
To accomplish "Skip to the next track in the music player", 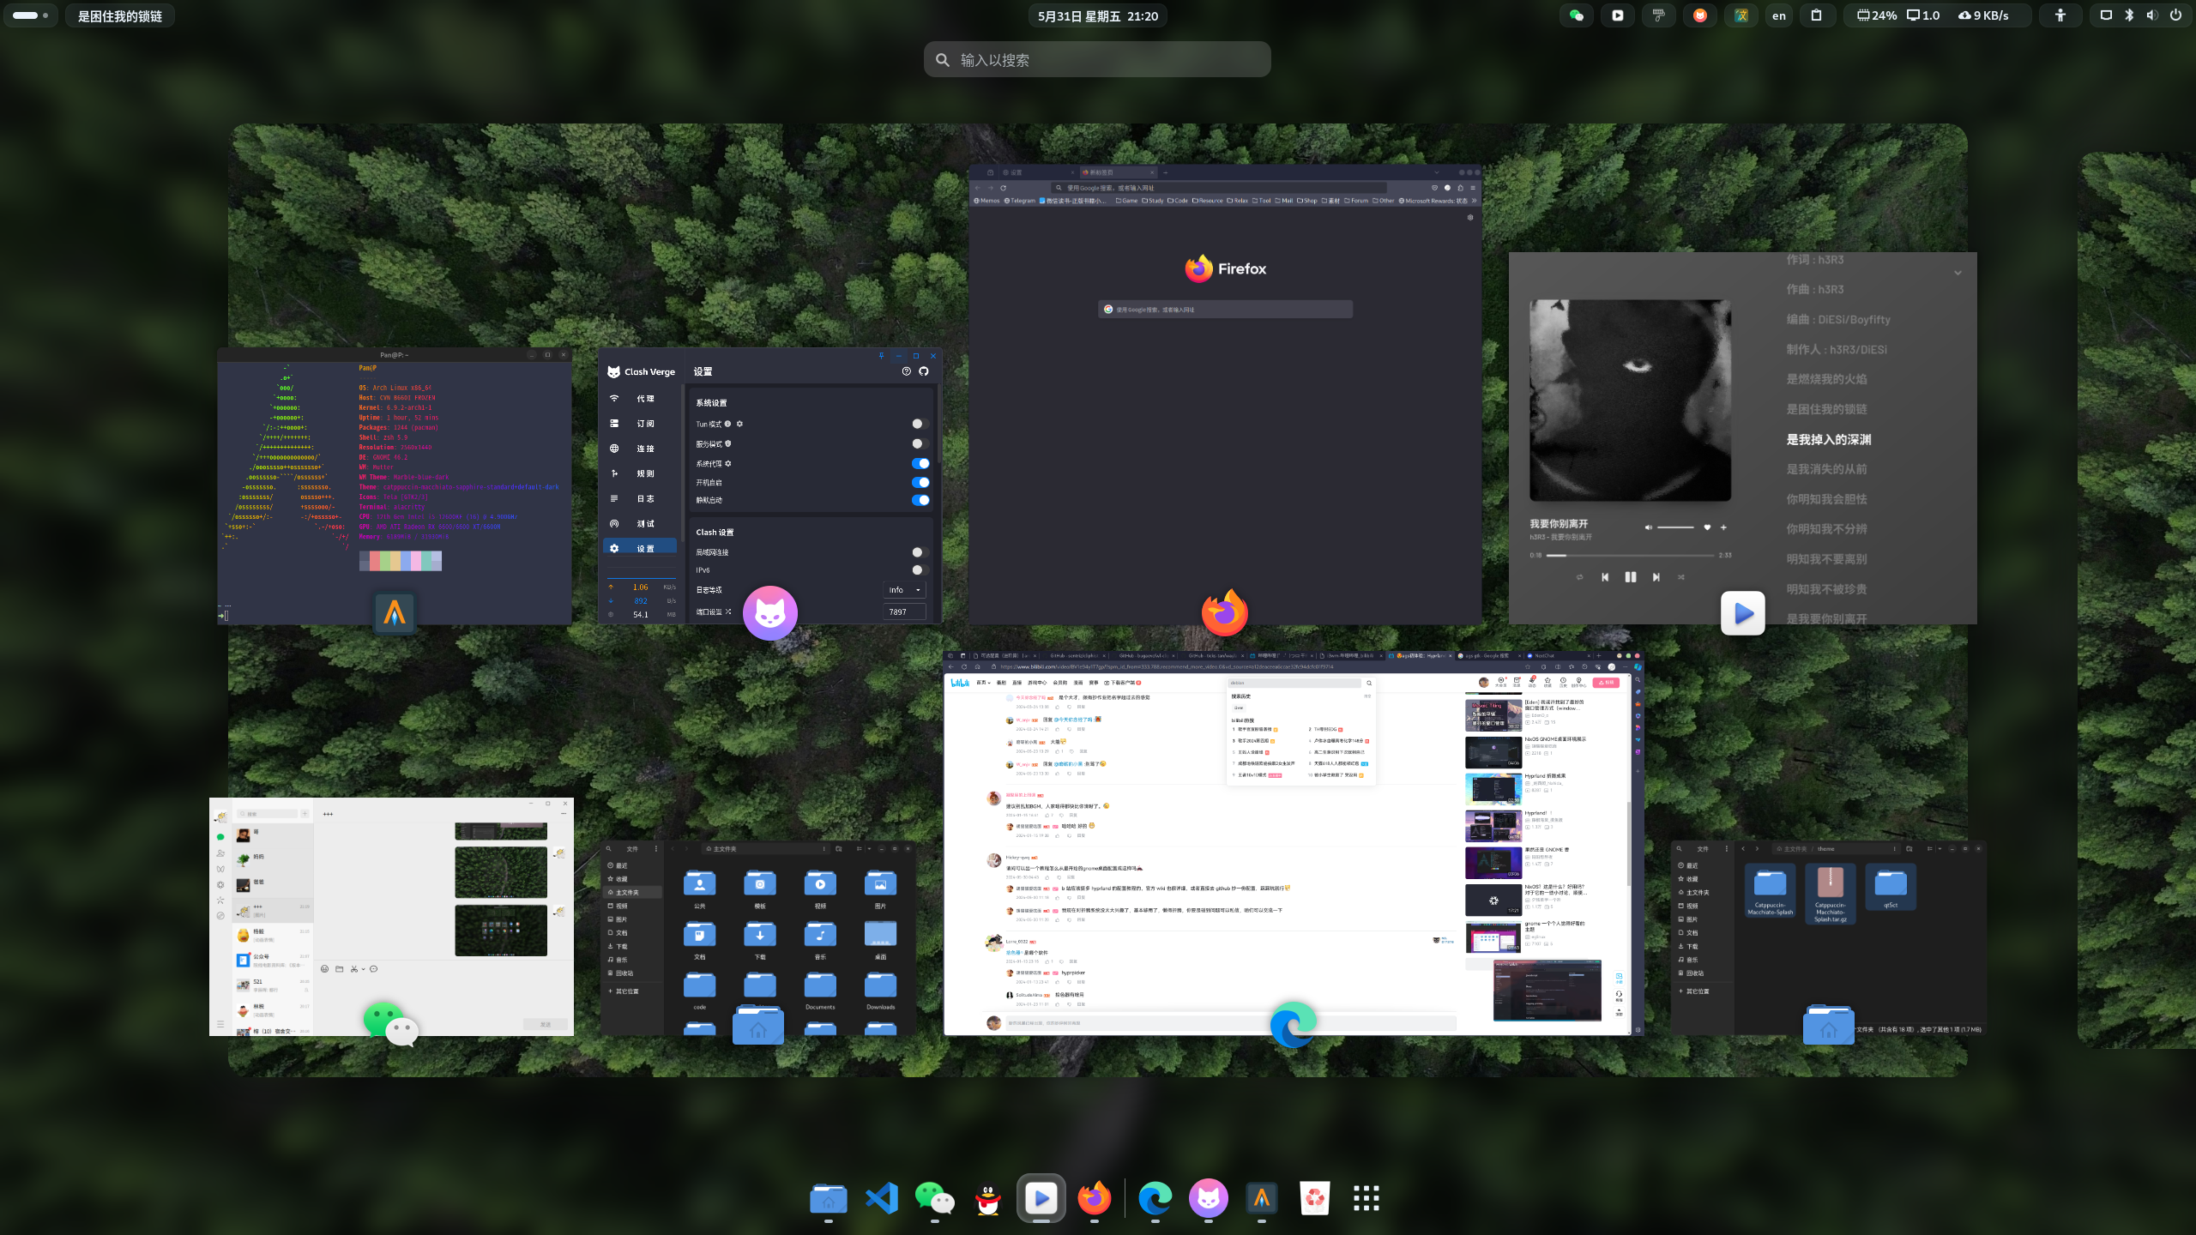I will coord(1656,577).
